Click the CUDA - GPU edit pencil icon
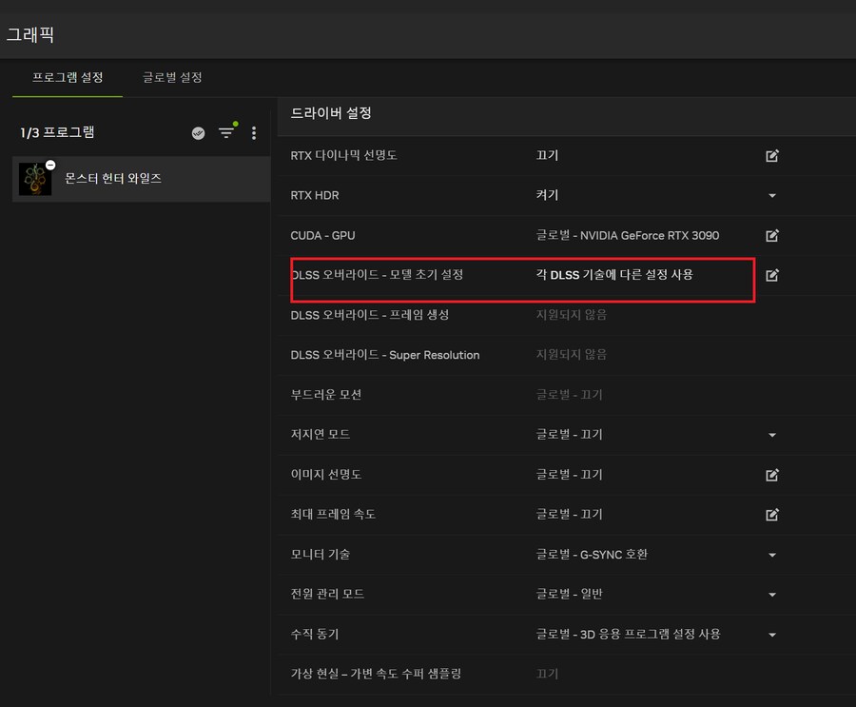 point(771,235)
